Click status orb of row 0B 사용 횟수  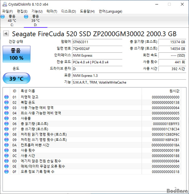pyautogui.click(x=6, y=150)
